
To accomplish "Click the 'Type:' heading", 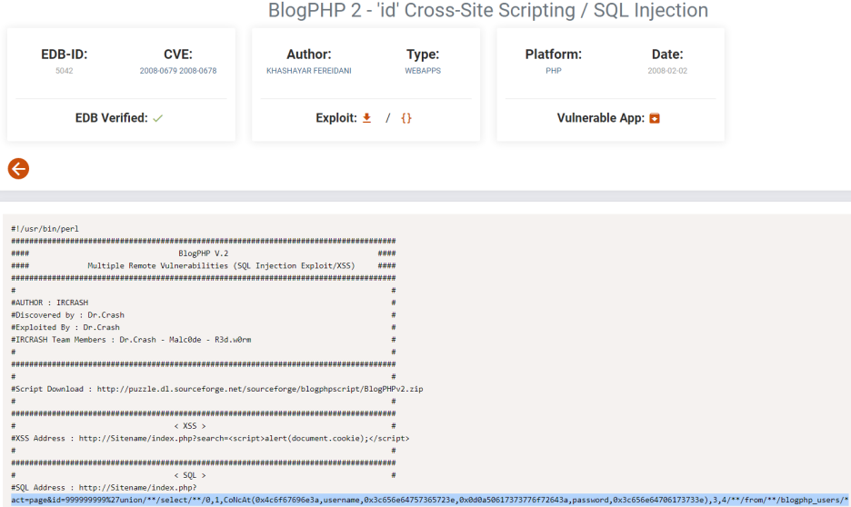I will [x=423, y=55].
